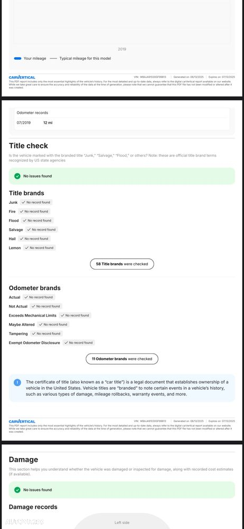Click the 07/2019 odometer record row
This screenshot has height=529, width=244.
pyautogui.click(x=122, y=123)
